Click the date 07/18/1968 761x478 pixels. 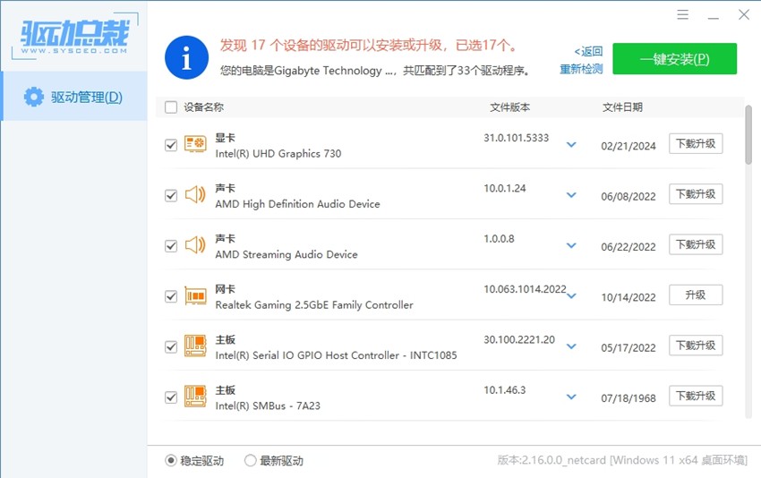(628, 398)
